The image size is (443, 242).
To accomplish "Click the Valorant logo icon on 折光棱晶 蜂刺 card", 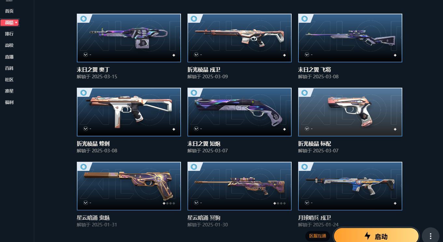I will pos(85,129).
